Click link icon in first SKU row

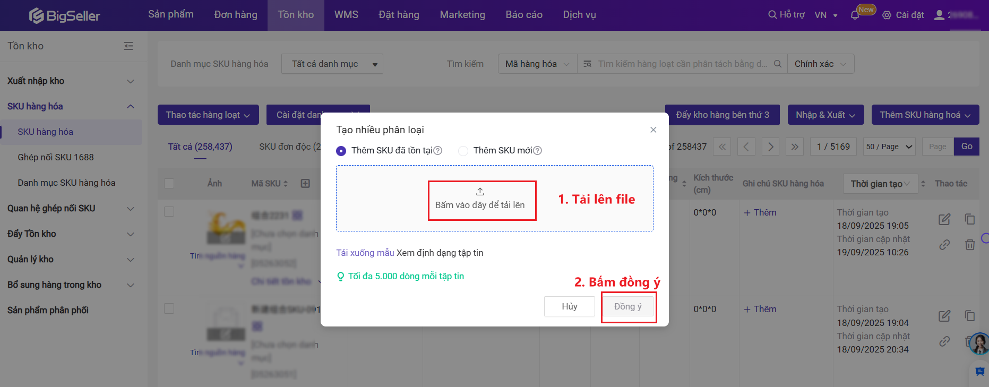coord(944,245)
